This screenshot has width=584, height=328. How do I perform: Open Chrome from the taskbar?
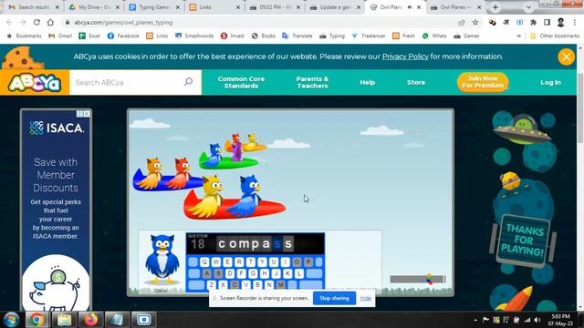[x=36, y=320]
